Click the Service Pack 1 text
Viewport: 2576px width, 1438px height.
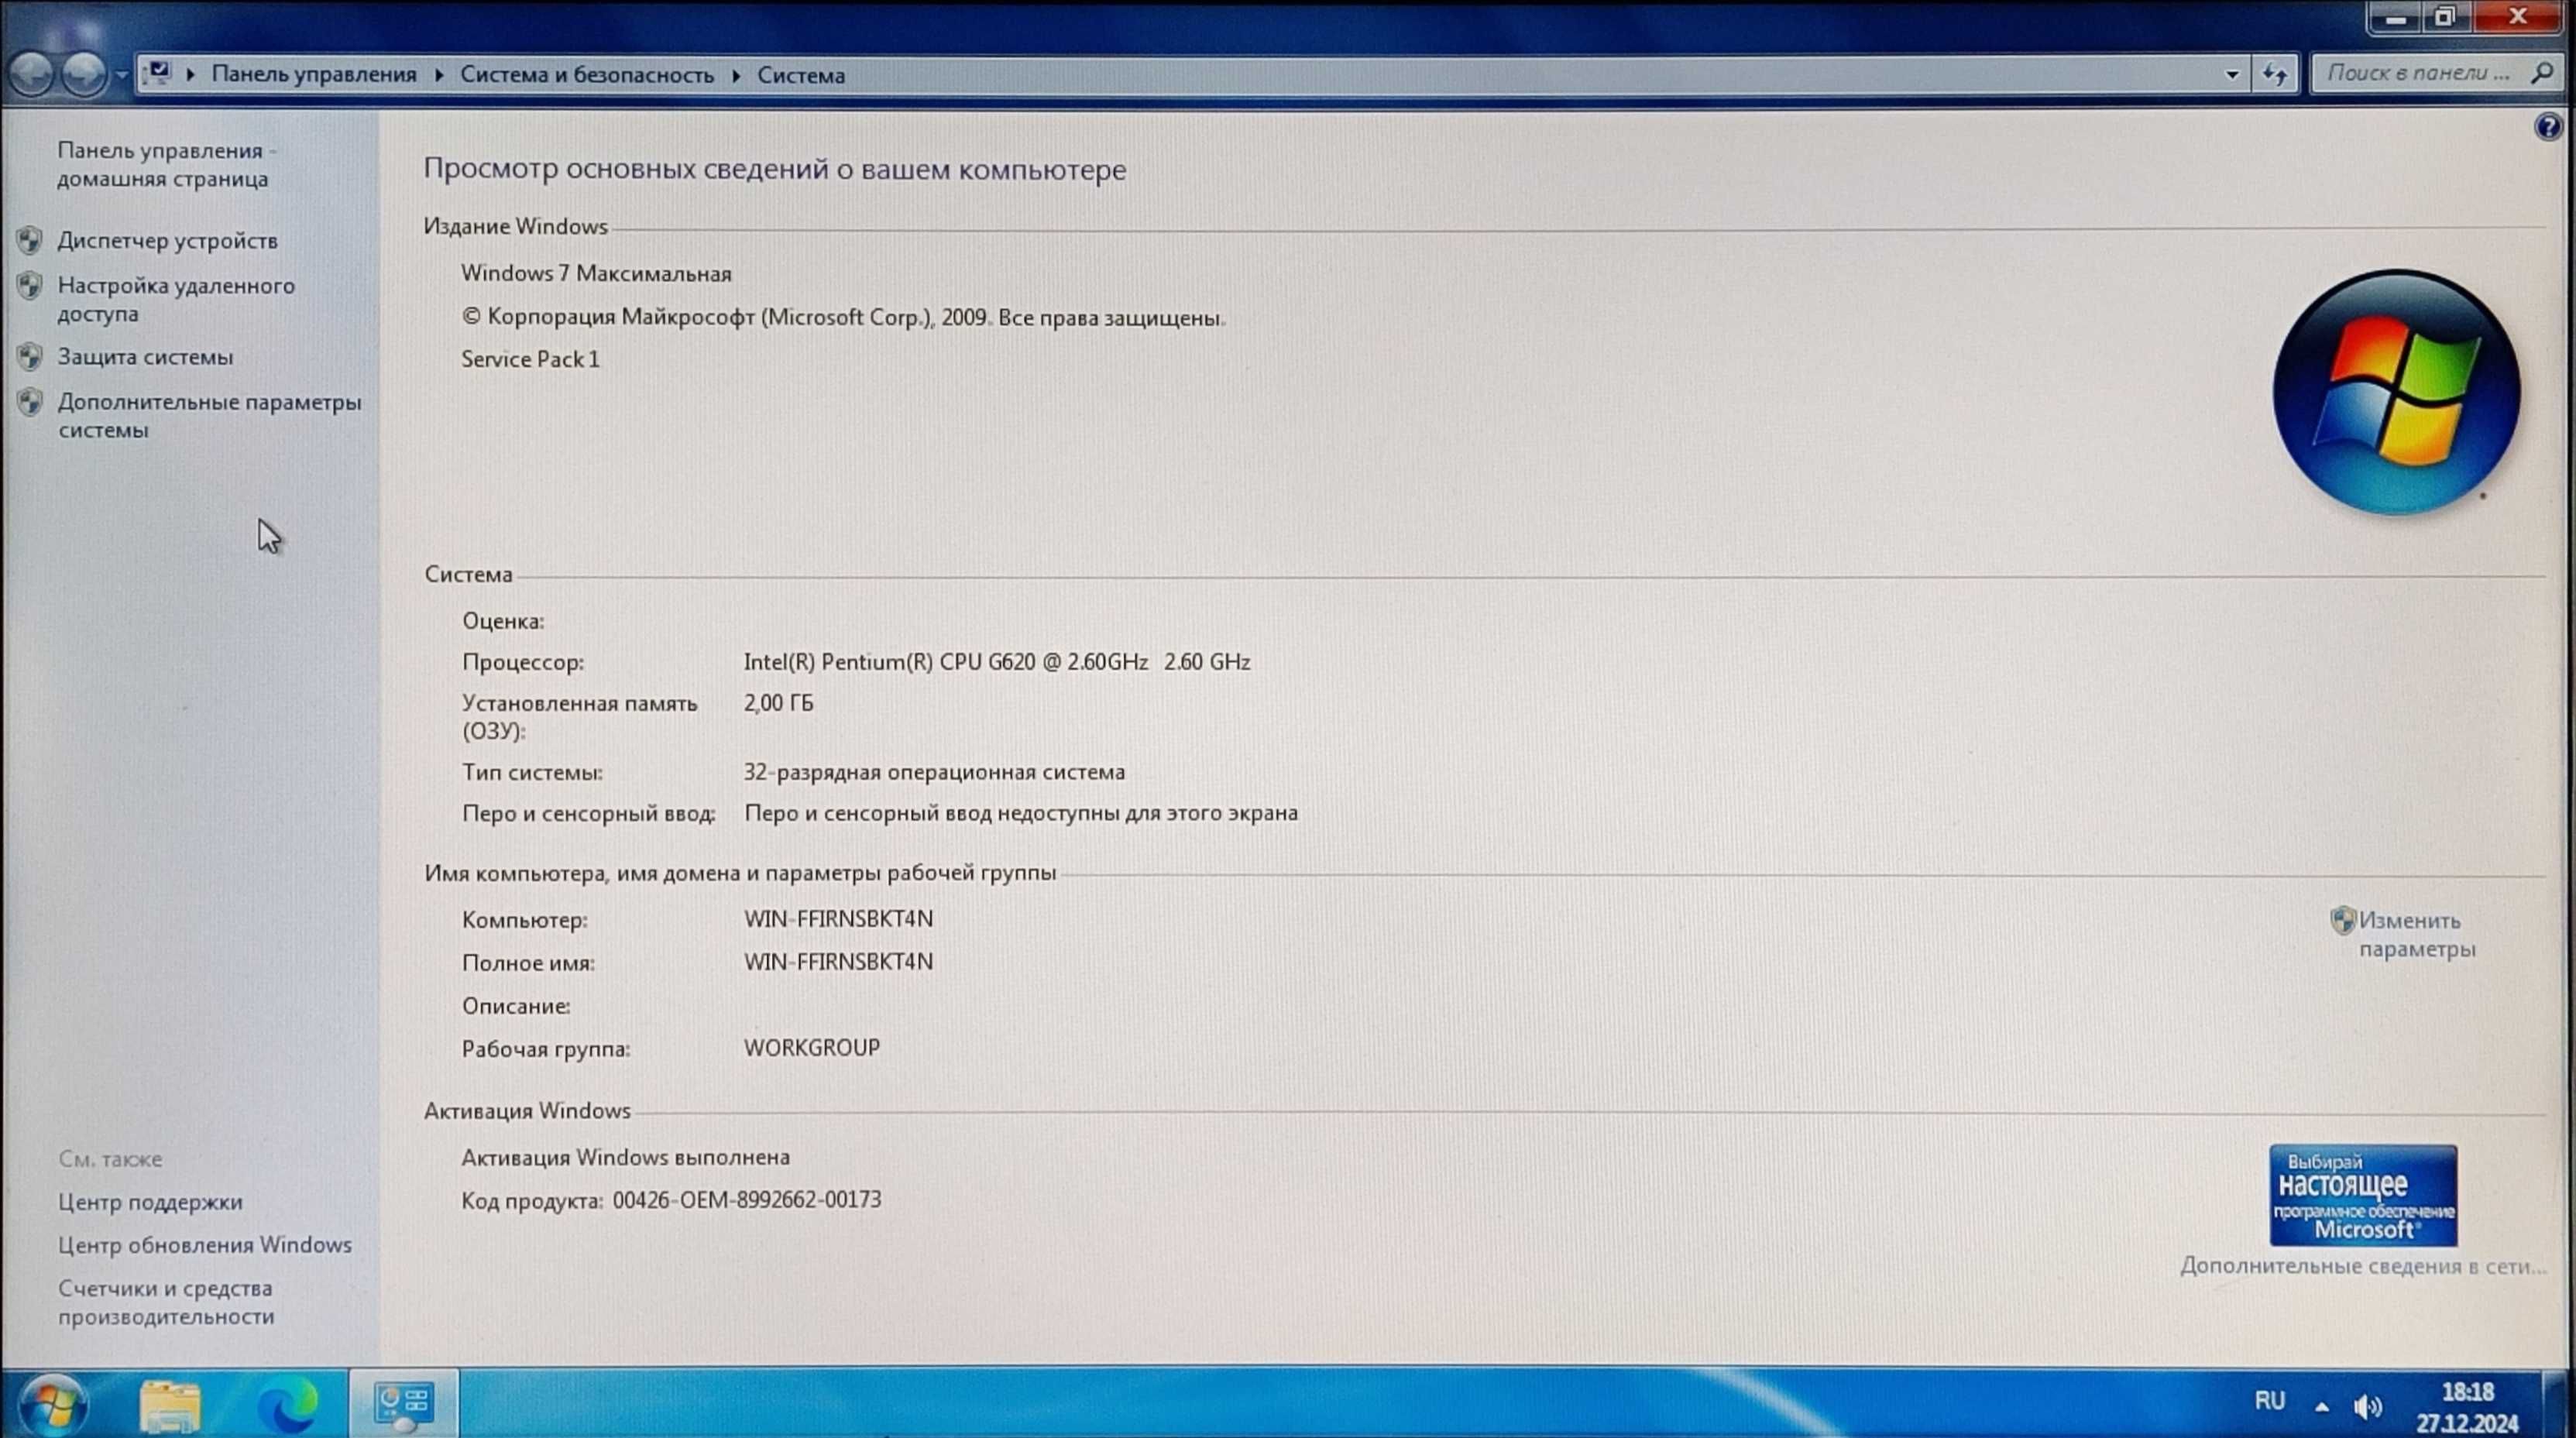(x=530, y=359)
